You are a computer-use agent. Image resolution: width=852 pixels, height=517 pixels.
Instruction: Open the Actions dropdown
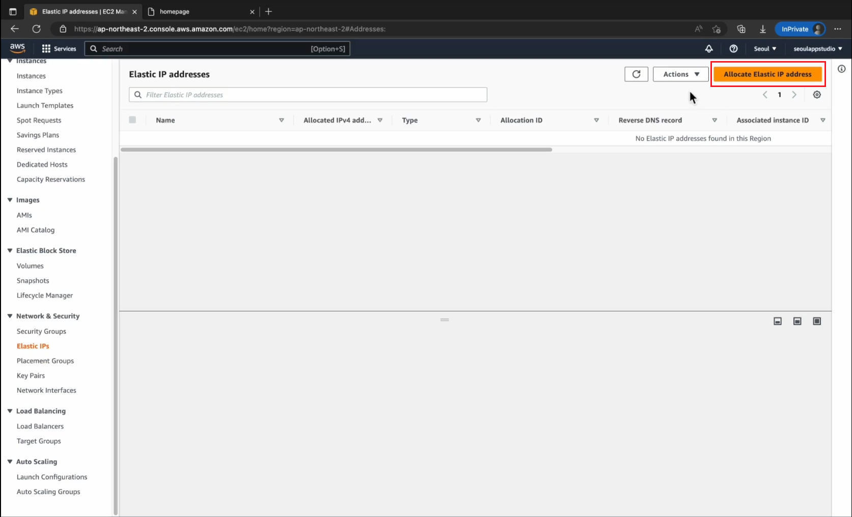point(681,74)
